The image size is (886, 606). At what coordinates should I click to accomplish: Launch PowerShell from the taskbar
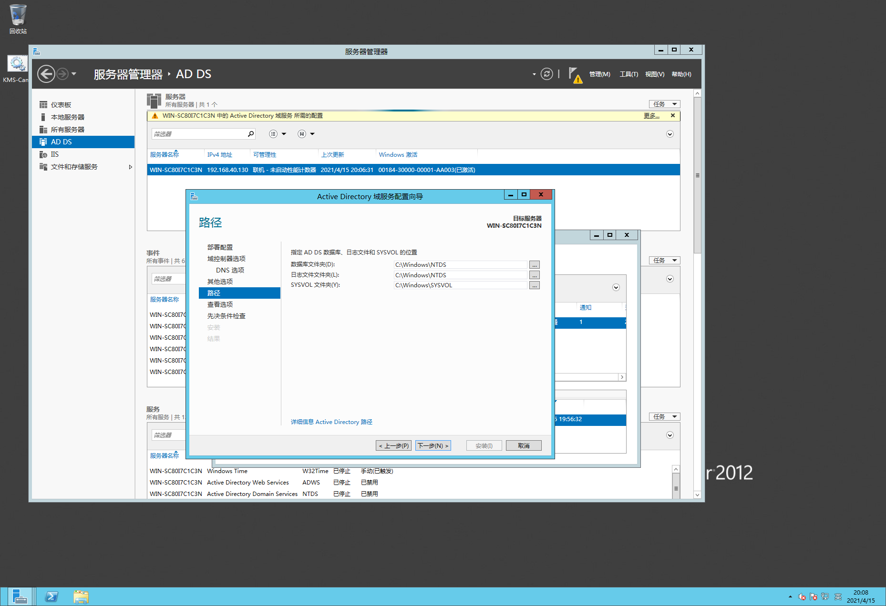[52, 596]
